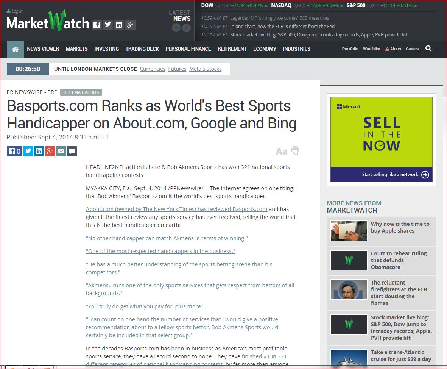447x369 pixels.
Task: Open comments speech bubble icon
Action: [x=72, y=151]
